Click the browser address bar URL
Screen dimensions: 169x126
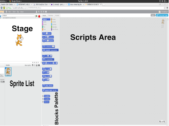[x=25, y=8]
